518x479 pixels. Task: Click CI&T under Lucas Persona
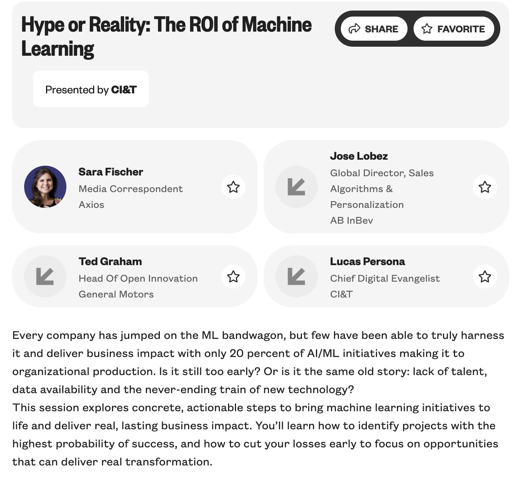coord(341,294)
